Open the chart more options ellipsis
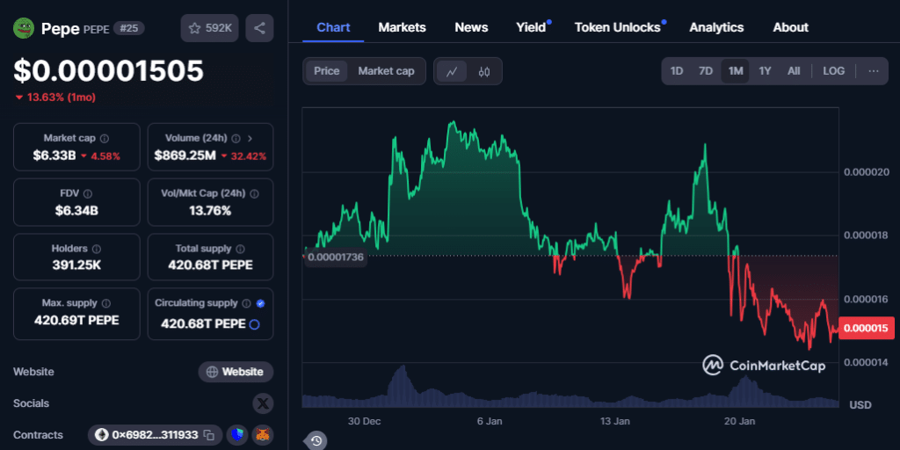This screenshot has height=450, width=900. click(874, 71)
